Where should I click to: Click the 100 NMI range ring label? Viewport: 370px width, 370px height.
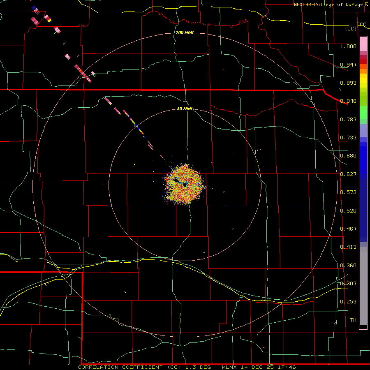(185, 32)
